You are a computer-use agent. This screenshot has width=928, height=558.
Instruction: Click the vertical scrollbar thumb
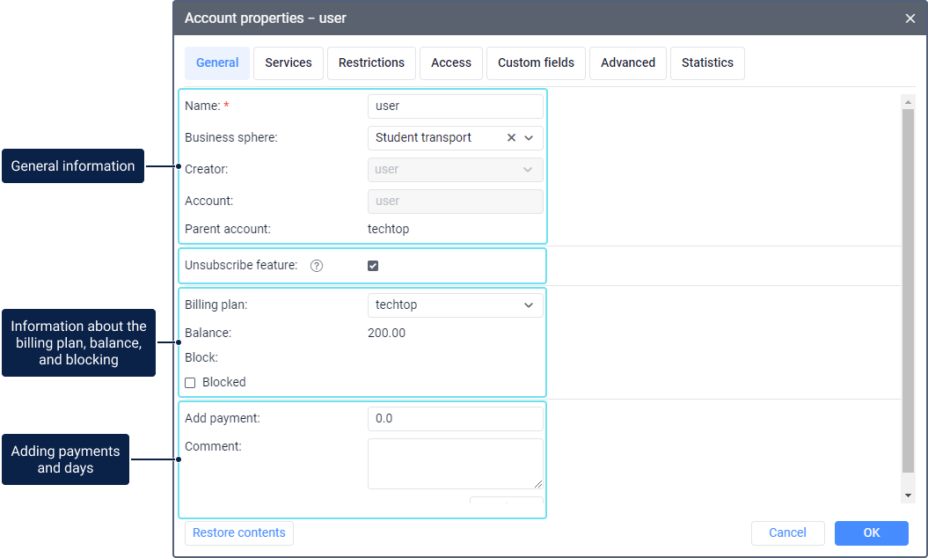(x=909, y=290)
